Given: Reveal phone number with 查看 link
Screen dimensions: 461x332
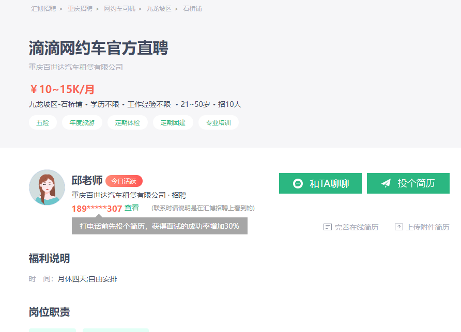Looking at the screenshot, I should [x=131, y=208].
